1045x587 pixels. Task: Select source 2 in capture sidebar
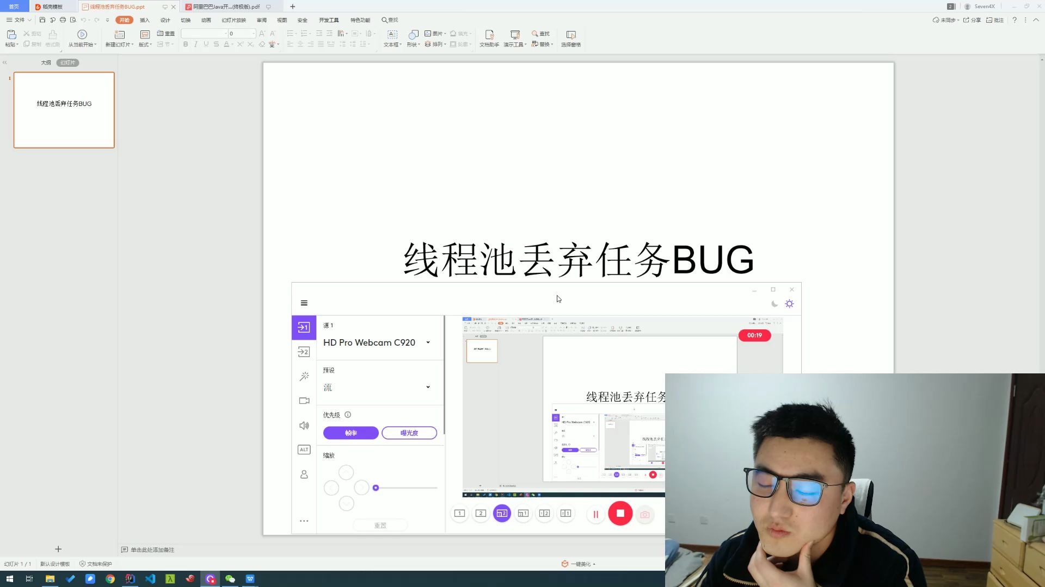tap(304, 352)
